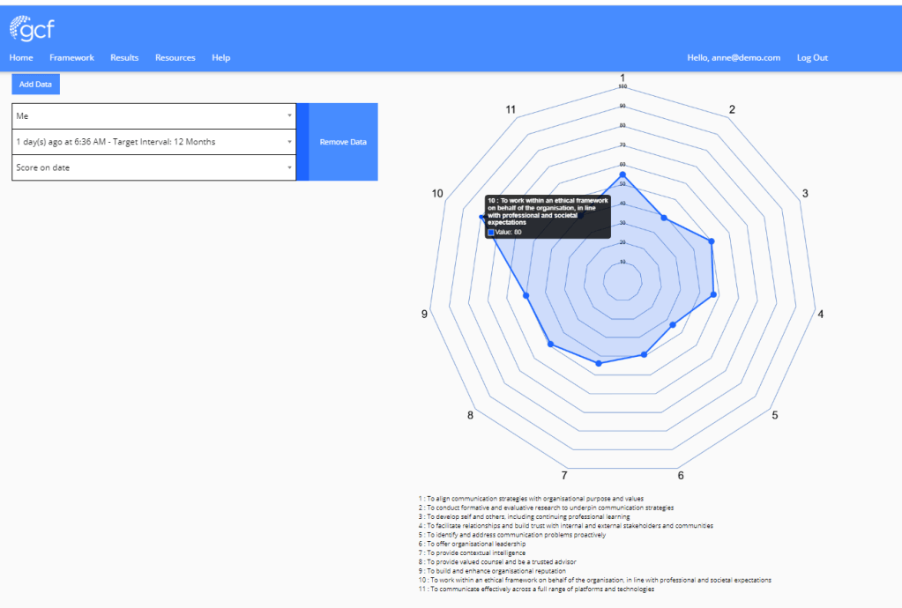Click data point on axis 1 of radar
The height and width of the screenshot is (608, 902).
pyautogui.click(x=622, y=174)
